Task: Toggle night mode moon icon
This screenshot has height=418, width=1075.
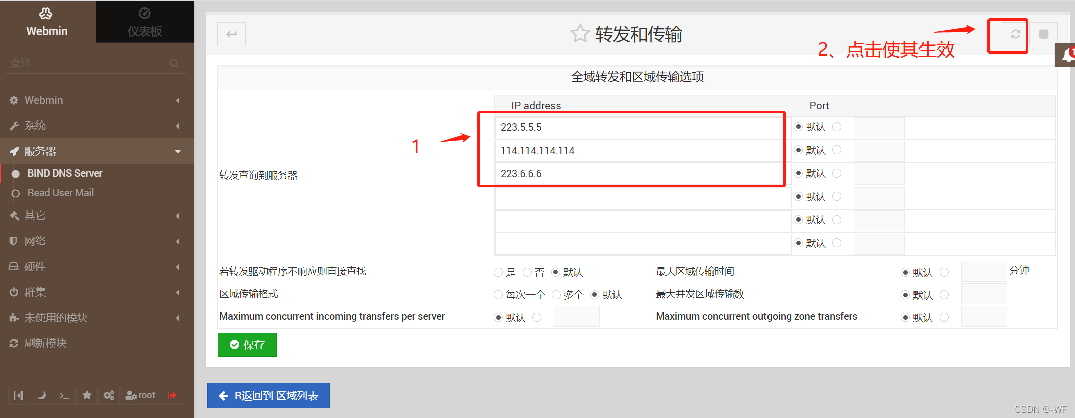Action: coord(41,395)
